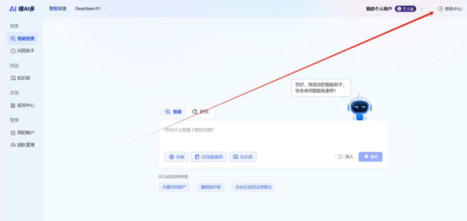The height and width of the screenshot is (221, 467).
Task: Click the assistant greeting speech bubble
Action: tap(321, 88)
